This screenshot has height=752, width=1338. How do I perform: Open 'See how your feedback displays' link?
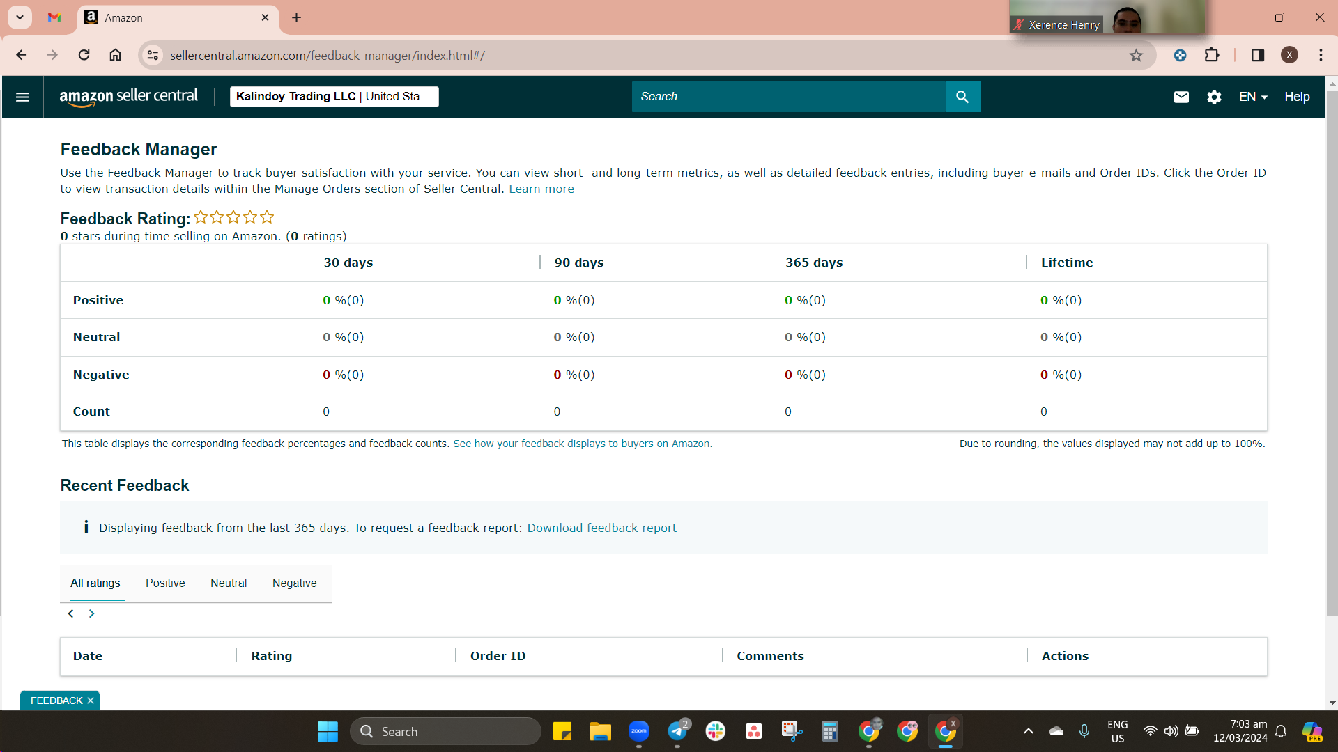click(x=583, y=444)
